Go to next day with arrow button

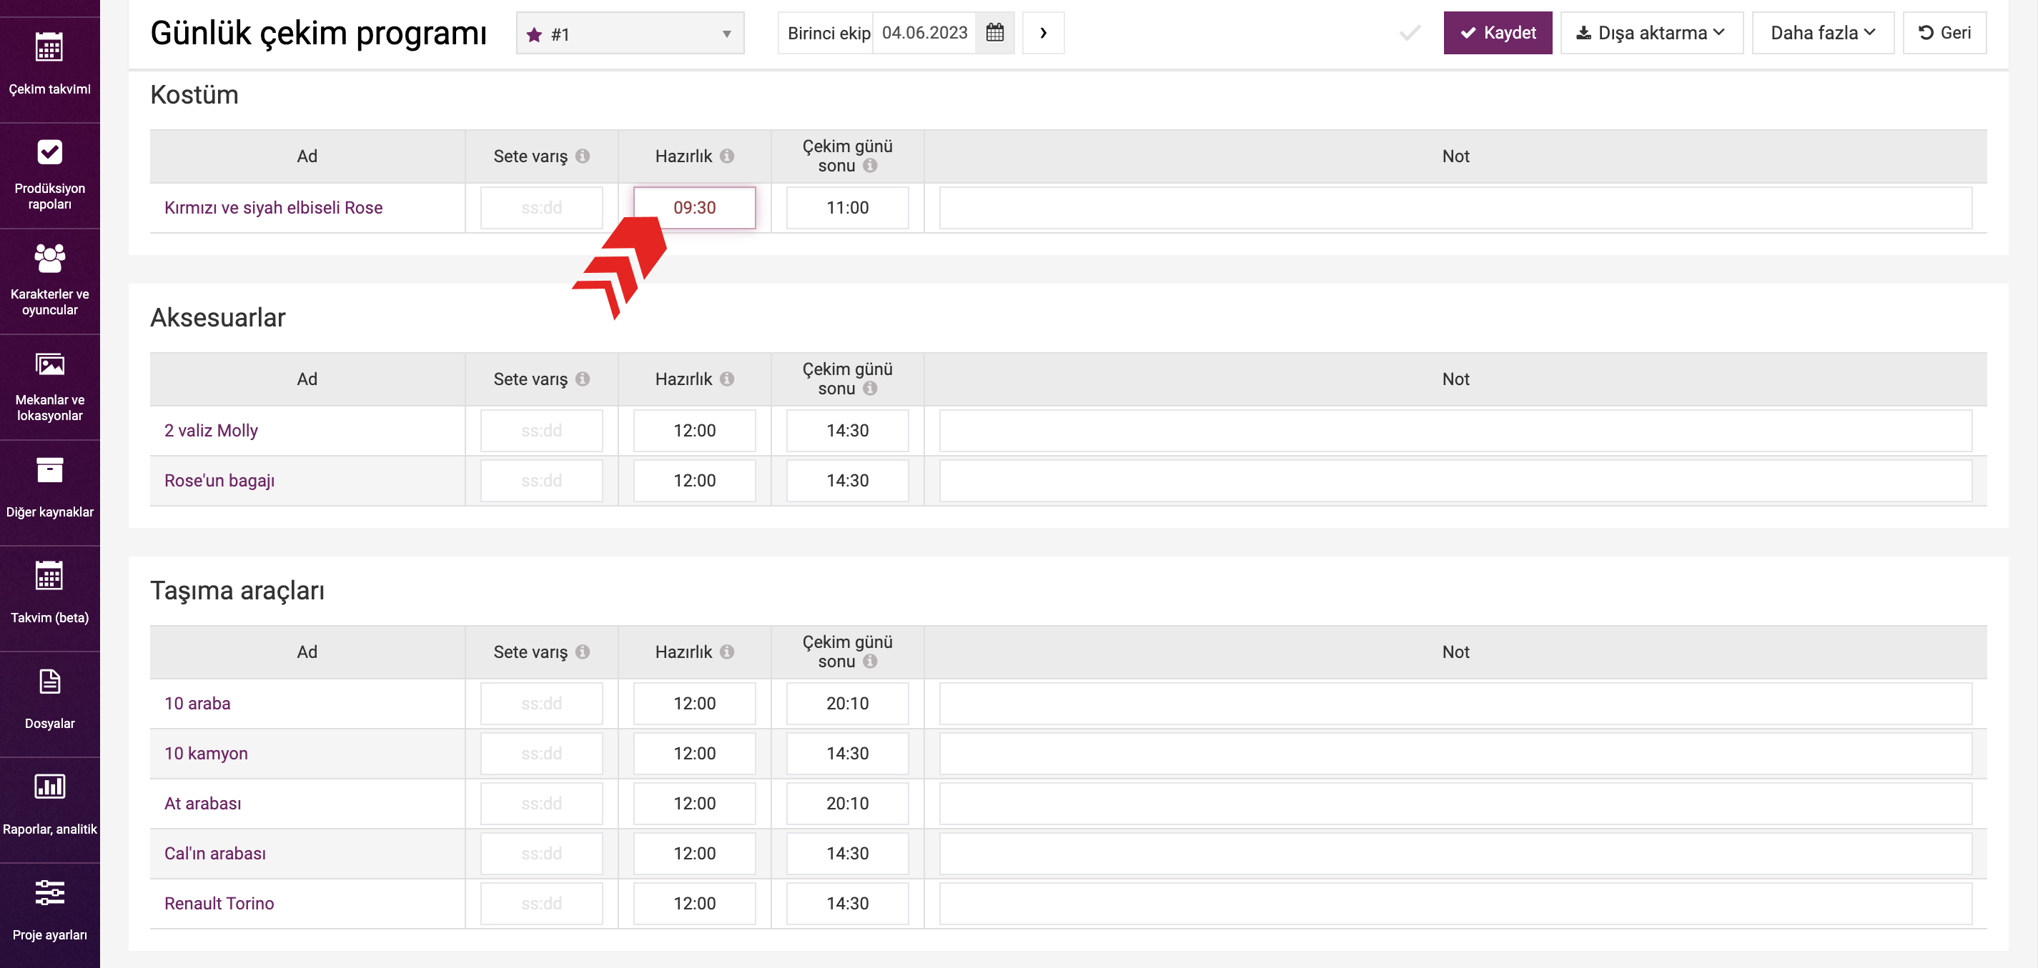pos(1043,33)
